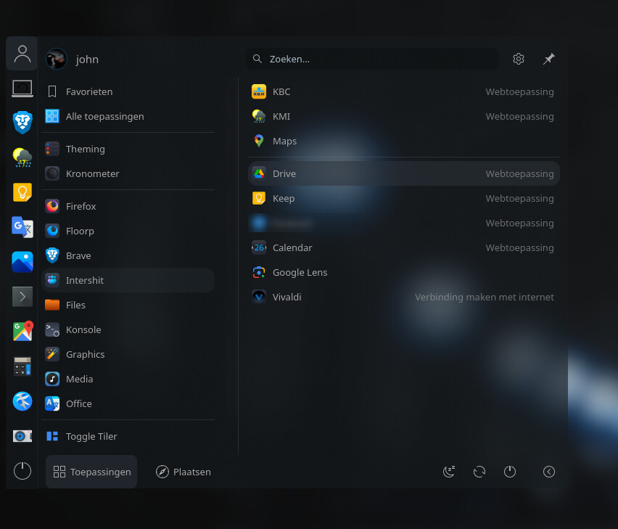Screen dimensions: 618x529
Task: Launch Firefox from the category list
Action: (128, 206)
